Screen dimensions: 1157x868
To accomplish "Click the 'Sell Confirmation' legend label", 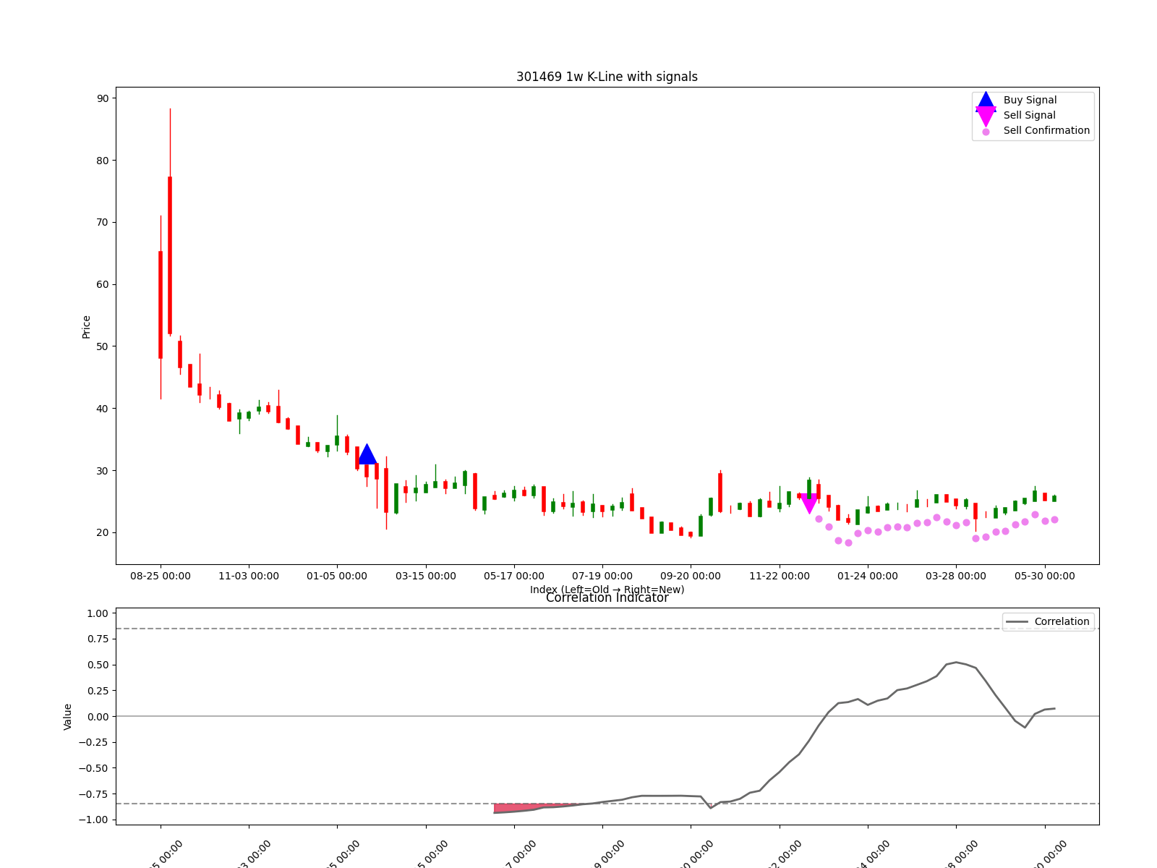I will pos(1046,130).
